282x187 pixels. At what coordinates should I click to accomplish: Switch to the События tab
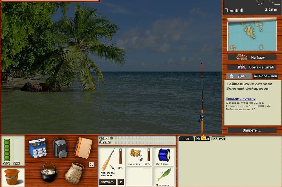coord(218,139)
